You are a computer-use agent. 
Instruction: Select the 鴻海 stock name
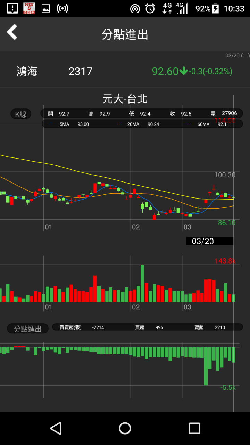pyautogui.click(x=27, y=71)
